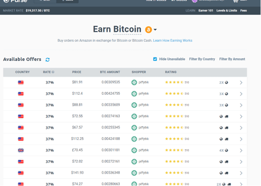
Task: Click the COUNTRY column header
Action: (x=23, y=72)
